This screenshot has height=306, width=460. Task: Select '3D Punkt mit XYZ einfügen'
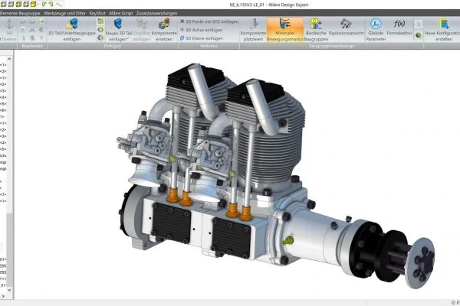click(209, 21)
